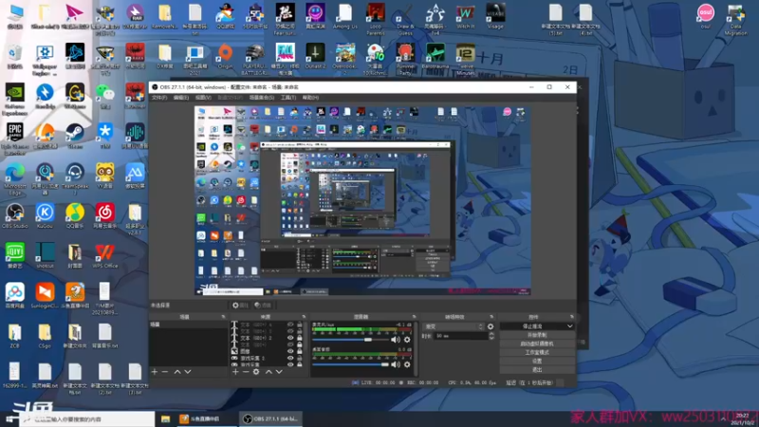Open osu! desktop icon
Viewport: 759px width, 427px height.
pyautogui.click(x=705, y=16)
